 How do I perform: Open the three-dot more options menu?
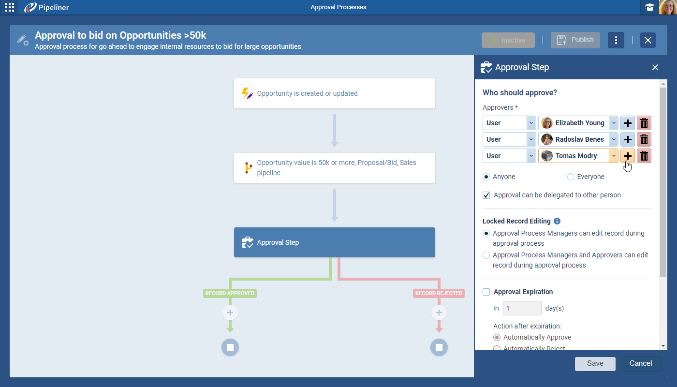[616, 40]
